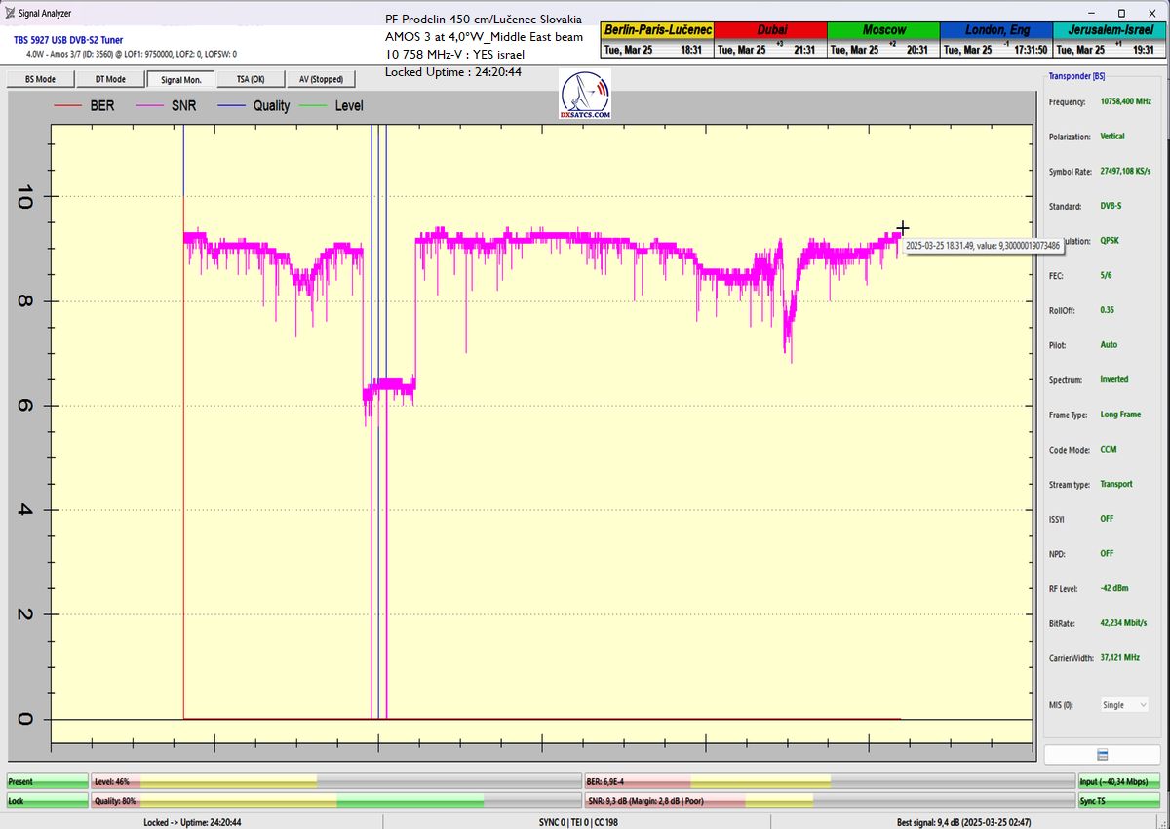This screenshot has width=1170, height=829.
Task: Click the blue Quality legend line
Action: [x=231, y=105]
